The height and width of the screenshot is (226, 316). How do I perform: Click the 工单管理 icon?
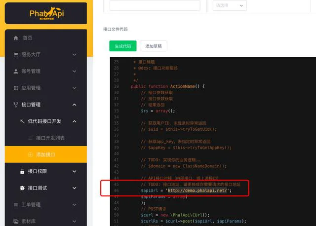point(16,205)
